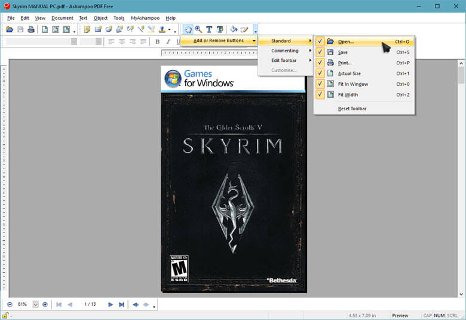Image resolution: width=466 pixels, height=320 pixels.
Task: Open the Tools menu
Action: [x=119, y=18]
